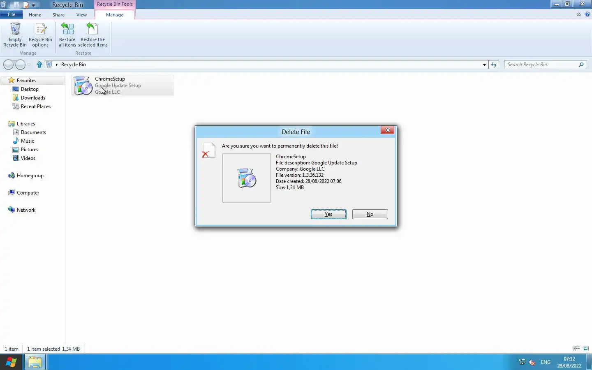Click the Back navigation button
This screenshot has width=592, height=370.
tap(8, 65)
